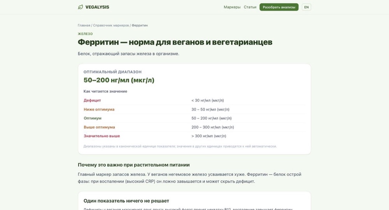The width and height of the screenshot is (389, 210).
Task: Open the VEGALYSIS home brand text
Action: [97, 7]
